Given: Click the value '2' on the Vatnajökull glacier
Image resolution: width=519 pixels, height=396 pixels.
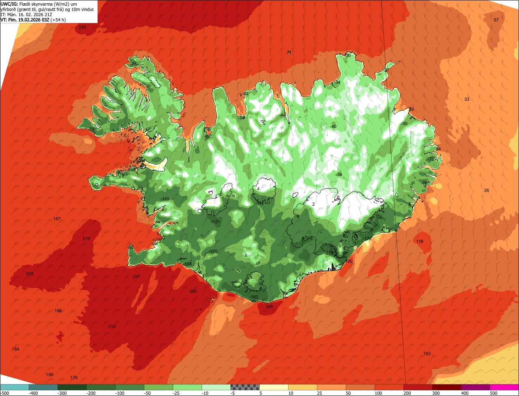Looking at the screenshot, I should click(313, 204).
